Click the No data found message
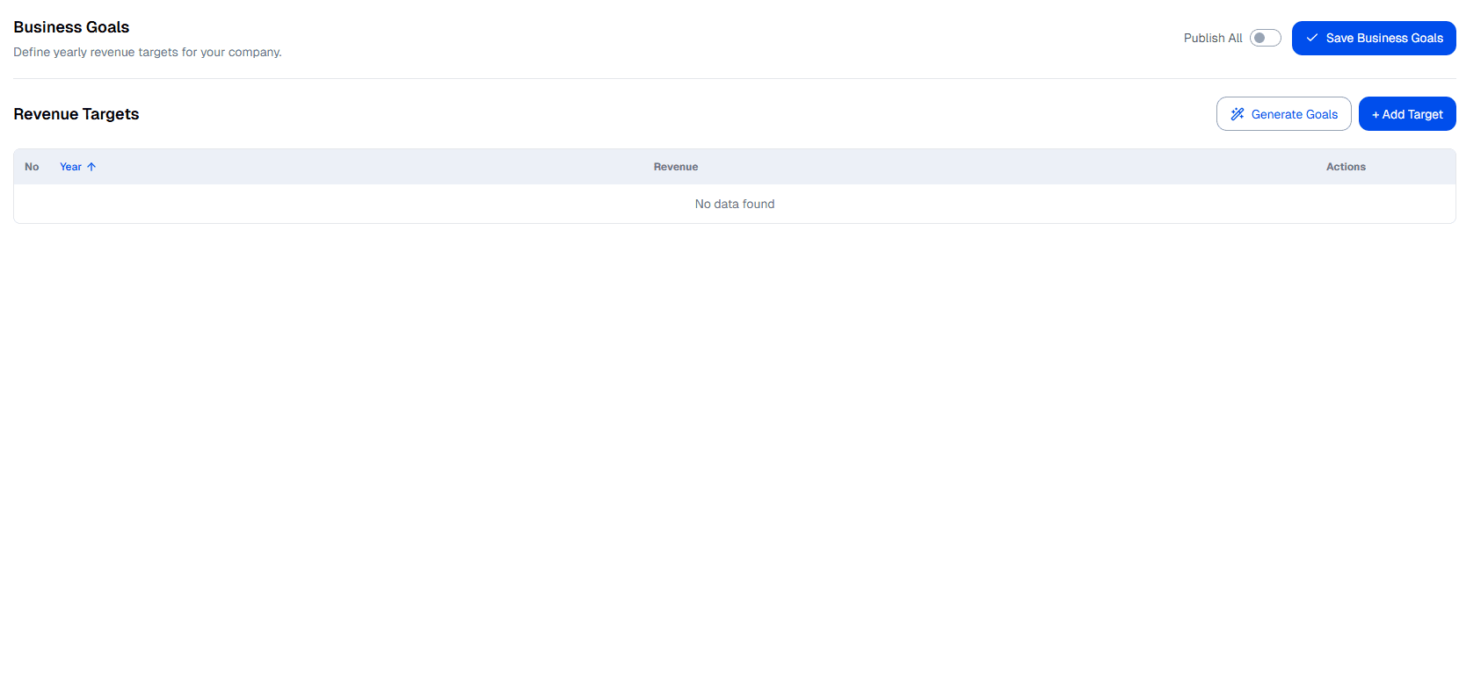 (735, 204)
